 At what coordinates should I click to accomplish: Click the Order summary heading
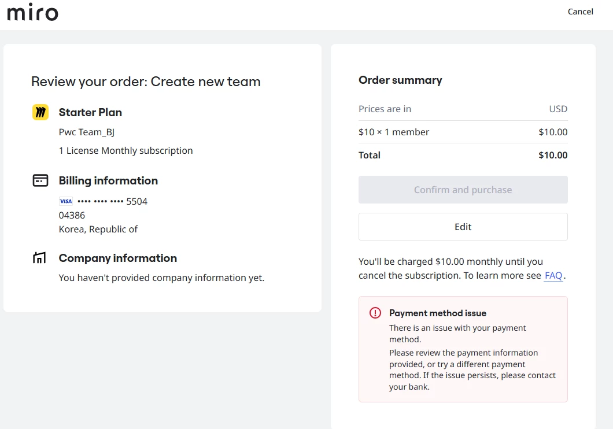tap(400, 80)
